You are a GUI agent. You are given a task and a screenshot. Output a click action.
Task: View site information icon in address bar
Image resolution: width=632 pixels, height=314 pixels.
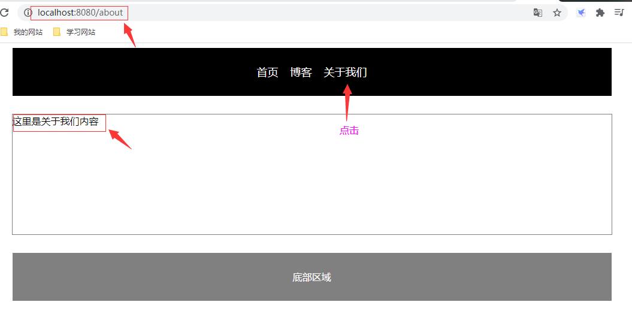click(28, 13)
